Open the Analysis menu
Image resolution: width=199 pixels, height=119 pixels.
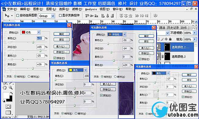click(91, 9)
